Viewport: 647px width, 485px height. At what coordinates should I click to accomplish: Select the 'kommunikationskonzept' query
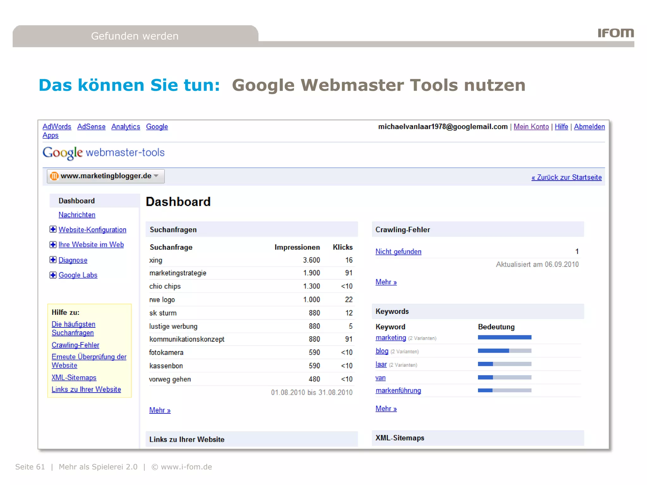tap(251, 339)
